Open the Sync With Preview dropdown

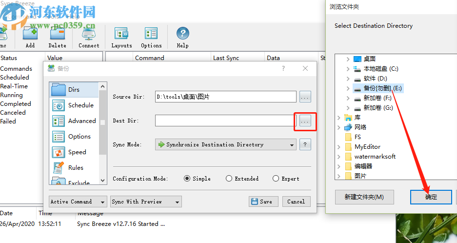coord(146,202)
